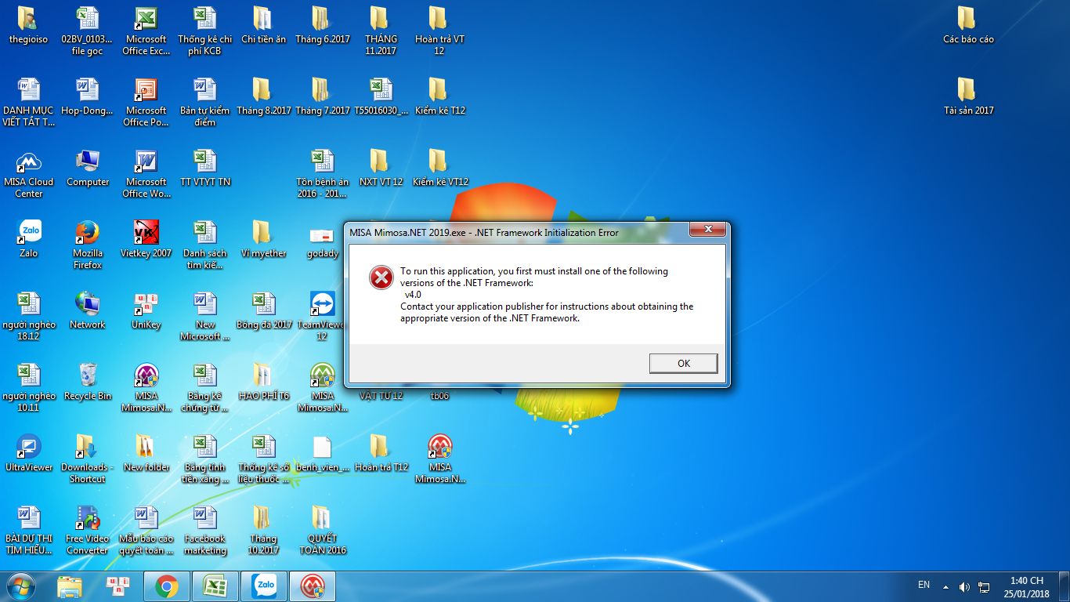Select the benh_vien_ file icon
The image size is (1070, 602).
322,454
